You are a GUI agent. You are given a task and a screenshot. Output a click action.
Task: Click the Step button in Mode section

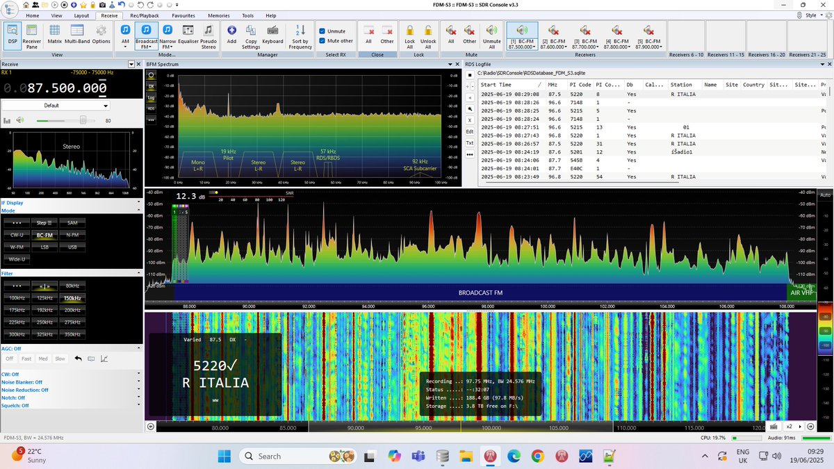click(x=44, y=222)
